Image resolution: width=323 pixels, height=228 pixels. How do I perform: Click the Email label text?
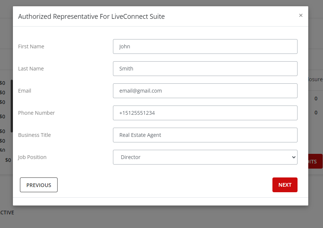24,91
